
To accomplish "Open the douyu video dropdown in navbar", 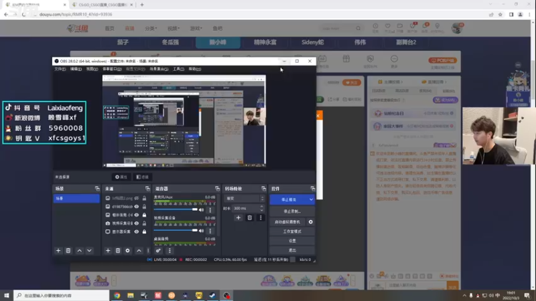I will point(174,28).
